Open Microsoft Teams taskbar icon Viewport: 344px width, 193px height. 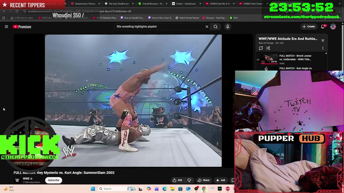point(156,189)
